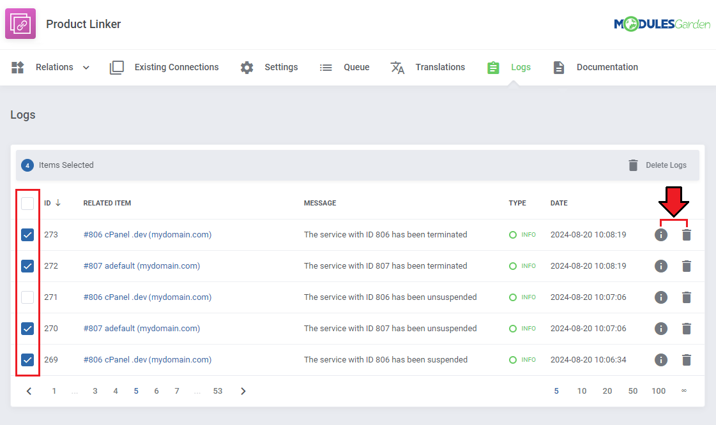Open related item link for log 269
Screen dimensions: 716x425
(147, 359)
